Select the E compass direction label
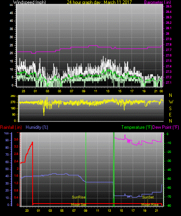181x216 pixels. pyautogui.click(x=170, y=114)
